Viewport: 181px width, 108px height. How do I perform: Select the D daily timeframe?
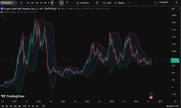click(49, 3)
